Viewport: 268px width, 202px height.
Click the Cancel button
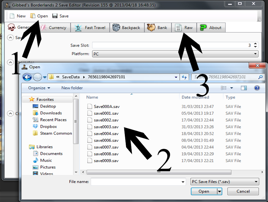tap(243, 191)
